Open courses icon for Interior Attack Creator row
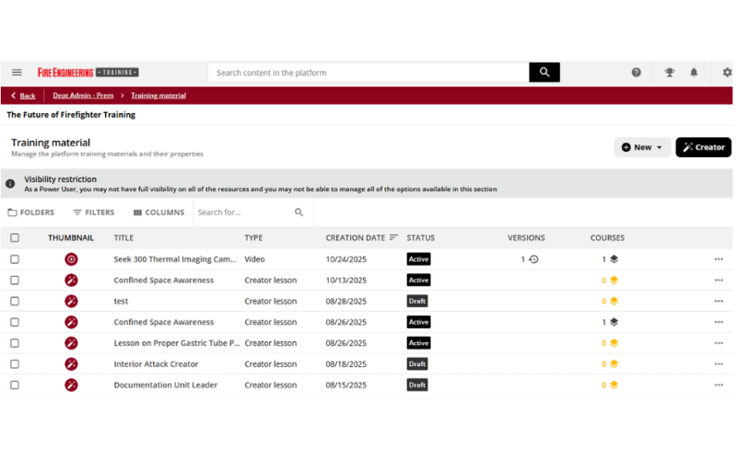 point(614,363)
